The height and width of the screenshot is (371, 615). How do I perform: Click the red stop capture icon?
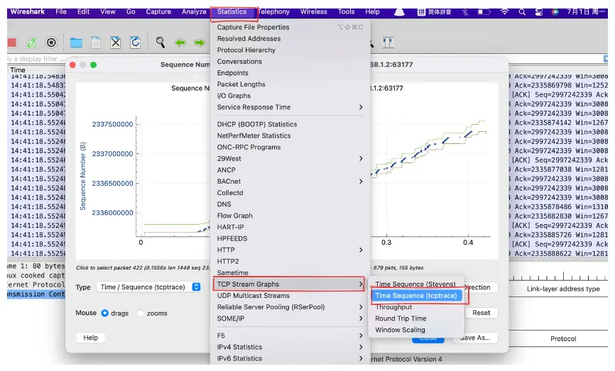click(12, 43)
